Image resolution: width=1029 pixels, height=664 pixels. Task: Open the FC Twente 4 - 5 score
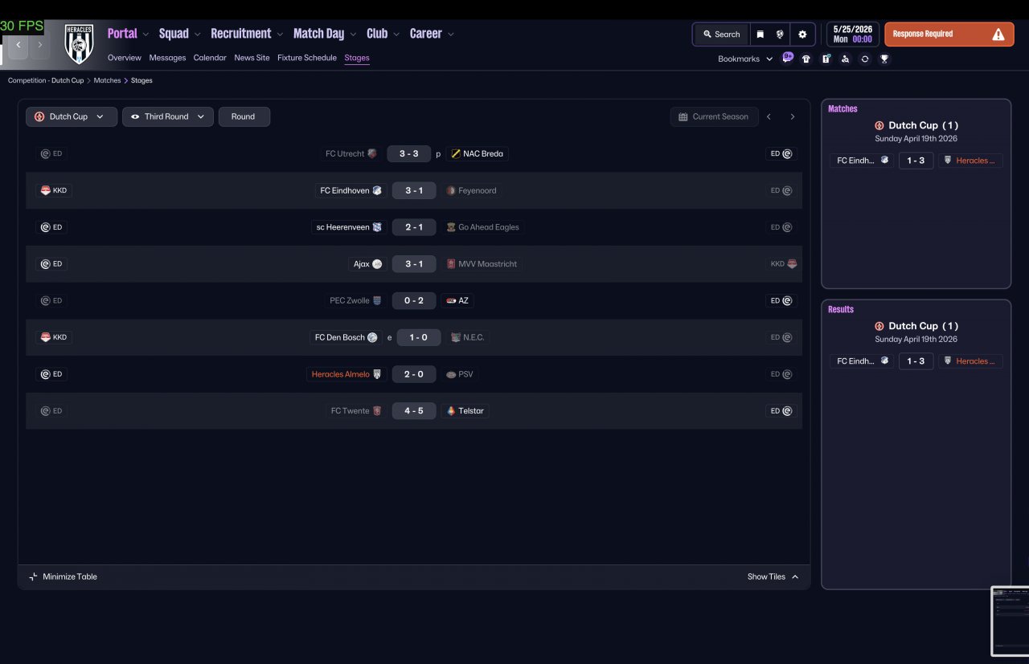point(414,411)
